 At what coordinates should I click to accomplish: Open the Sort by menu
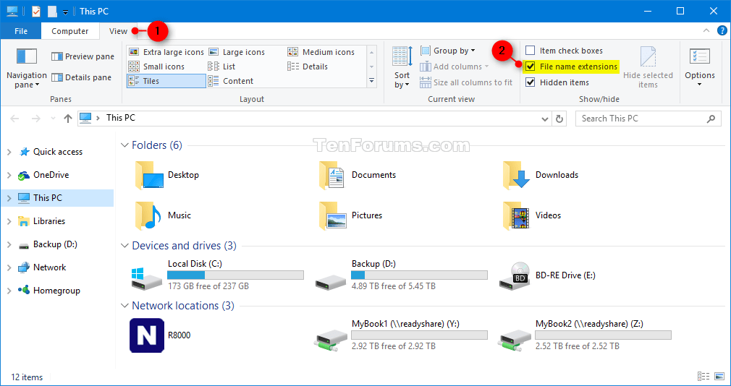402,68
